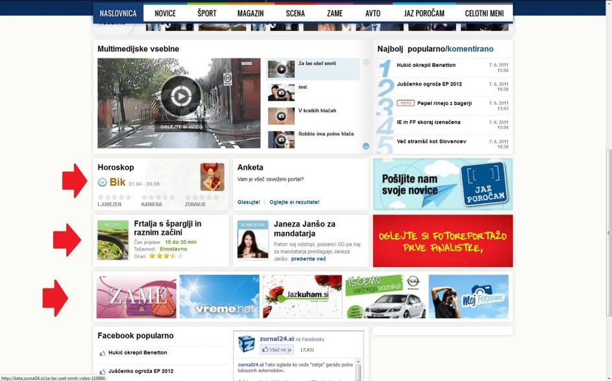This screenshot has width=612, height=381.
Task: Open the horoscope sign dropdown beside Bik
Action: point(103,183)
